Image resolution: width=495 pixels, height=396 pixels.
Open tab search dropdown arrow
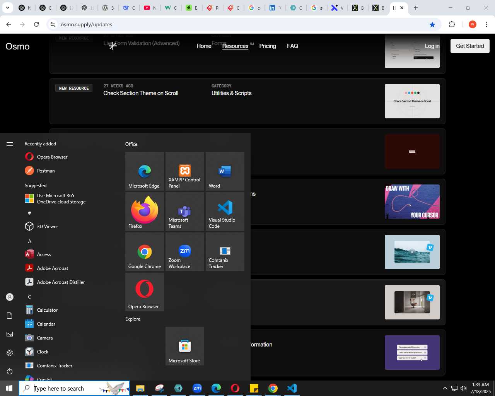pyautogui.click(x=7, y=8)
